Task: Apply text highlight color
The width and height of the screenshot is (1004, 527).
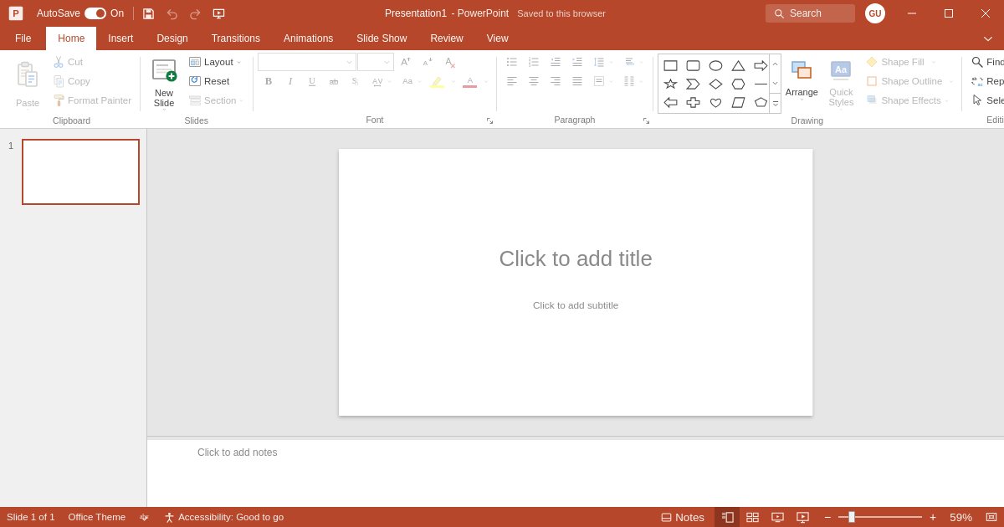Action: click(437, 81)
